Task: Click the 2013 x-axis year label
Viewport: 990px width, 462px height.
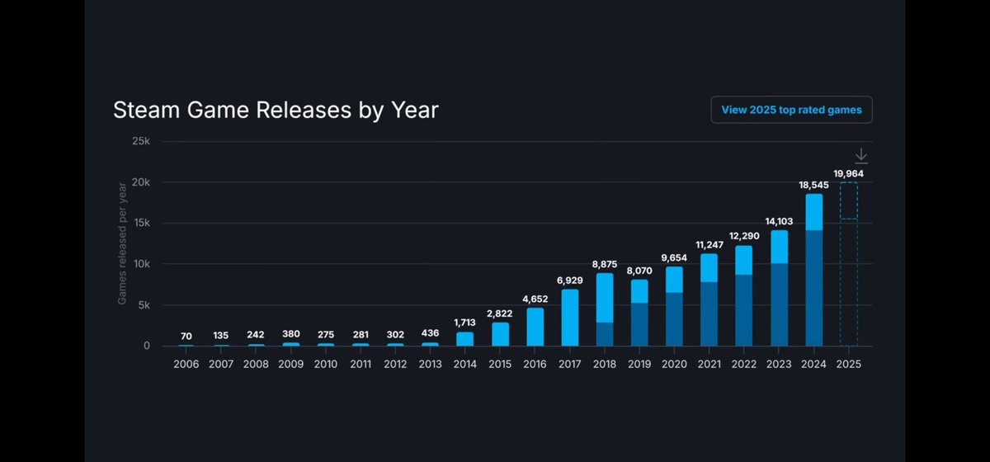Action: click(431, 364)
